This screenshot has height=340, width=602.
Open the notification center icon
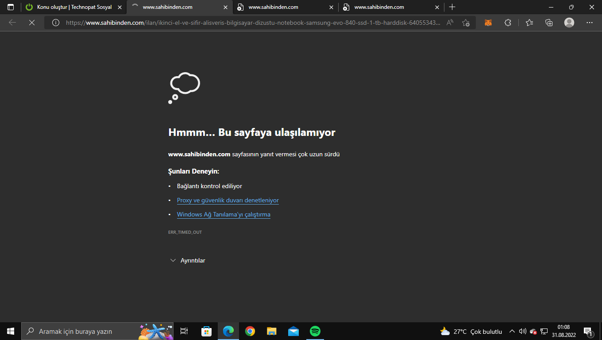point(588,331)
